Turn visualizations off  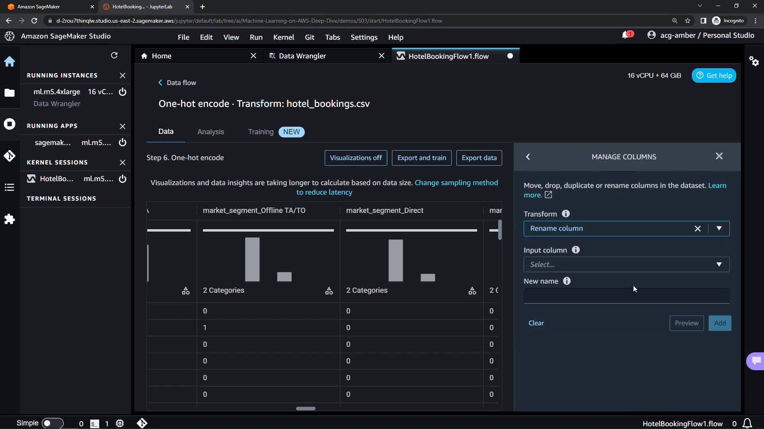click(x=355, y=158)
